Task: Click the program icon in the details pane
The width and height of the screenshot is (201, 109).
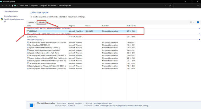Action: click(x=32, y=105)
